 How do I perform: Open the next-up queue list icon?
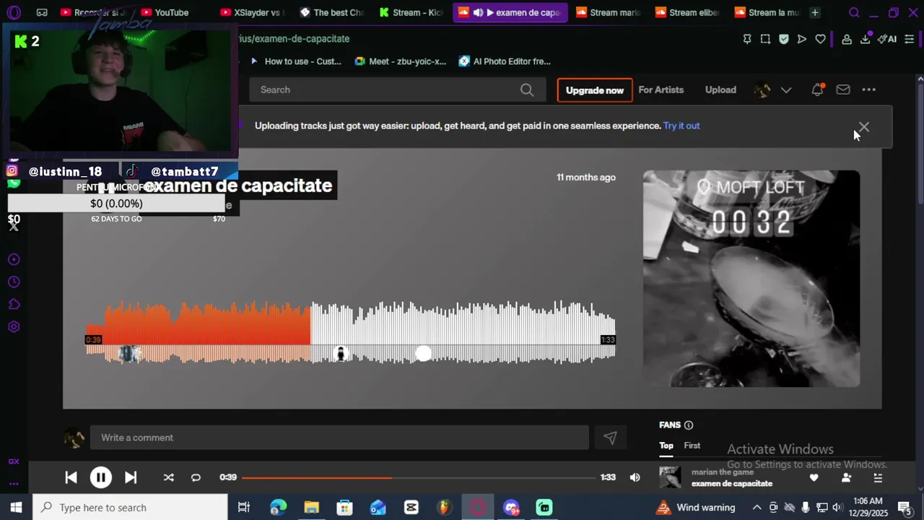(x=878, y=478)
